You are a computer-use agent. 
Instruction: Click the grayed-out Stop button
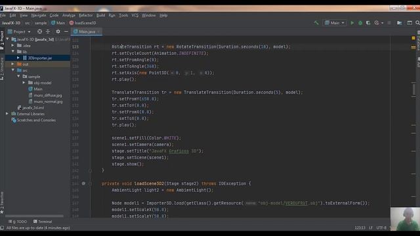click(389, 23)
